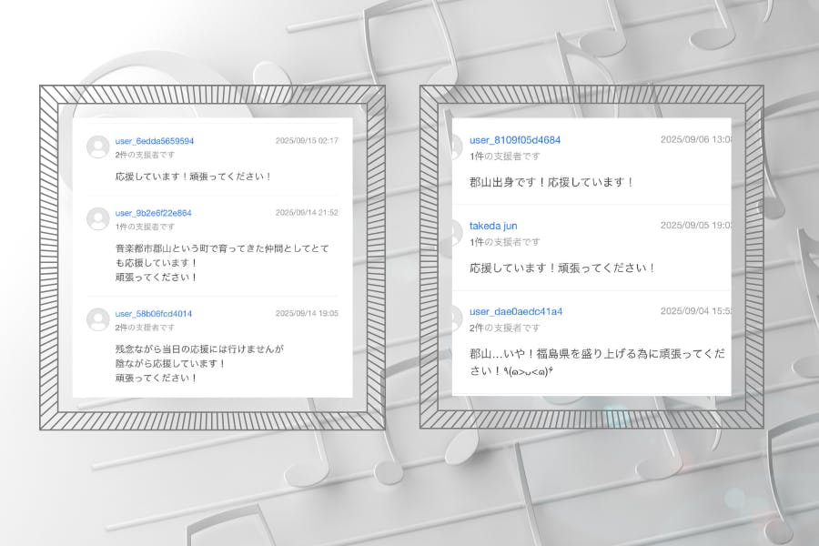Click the 2025/09/14 19:05 comment timestamp
Viewport: 819px width, 546px height.
(307, 314)
